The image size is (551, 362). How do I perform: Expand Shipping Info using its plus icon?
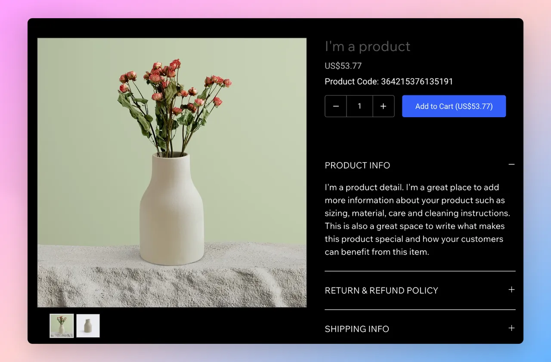point(511,328)
